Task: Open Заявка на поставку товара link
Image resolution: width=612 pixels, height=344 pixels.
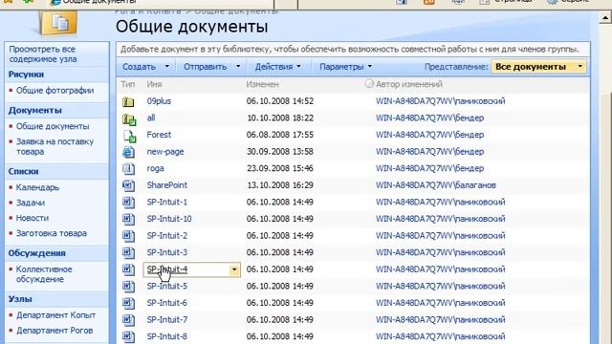Action: 55,146
